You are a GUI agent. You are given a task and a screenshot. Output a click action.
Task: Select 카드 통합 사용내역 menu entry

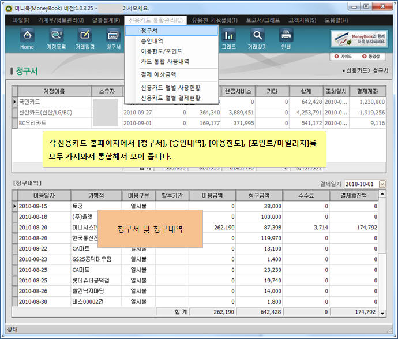(164, 61)
